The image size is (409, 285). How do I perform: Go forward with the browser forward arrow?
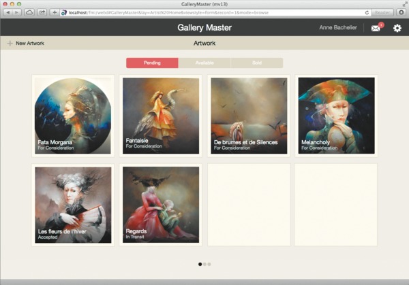coord(16,12)
